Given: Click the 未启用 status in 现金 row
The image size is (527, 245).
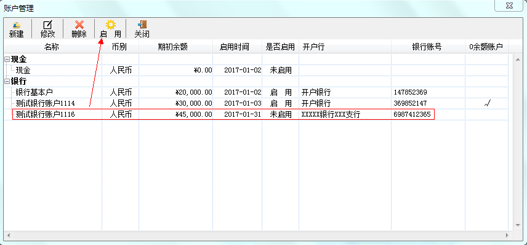Looking at the screenshot, I should point(281,71).
